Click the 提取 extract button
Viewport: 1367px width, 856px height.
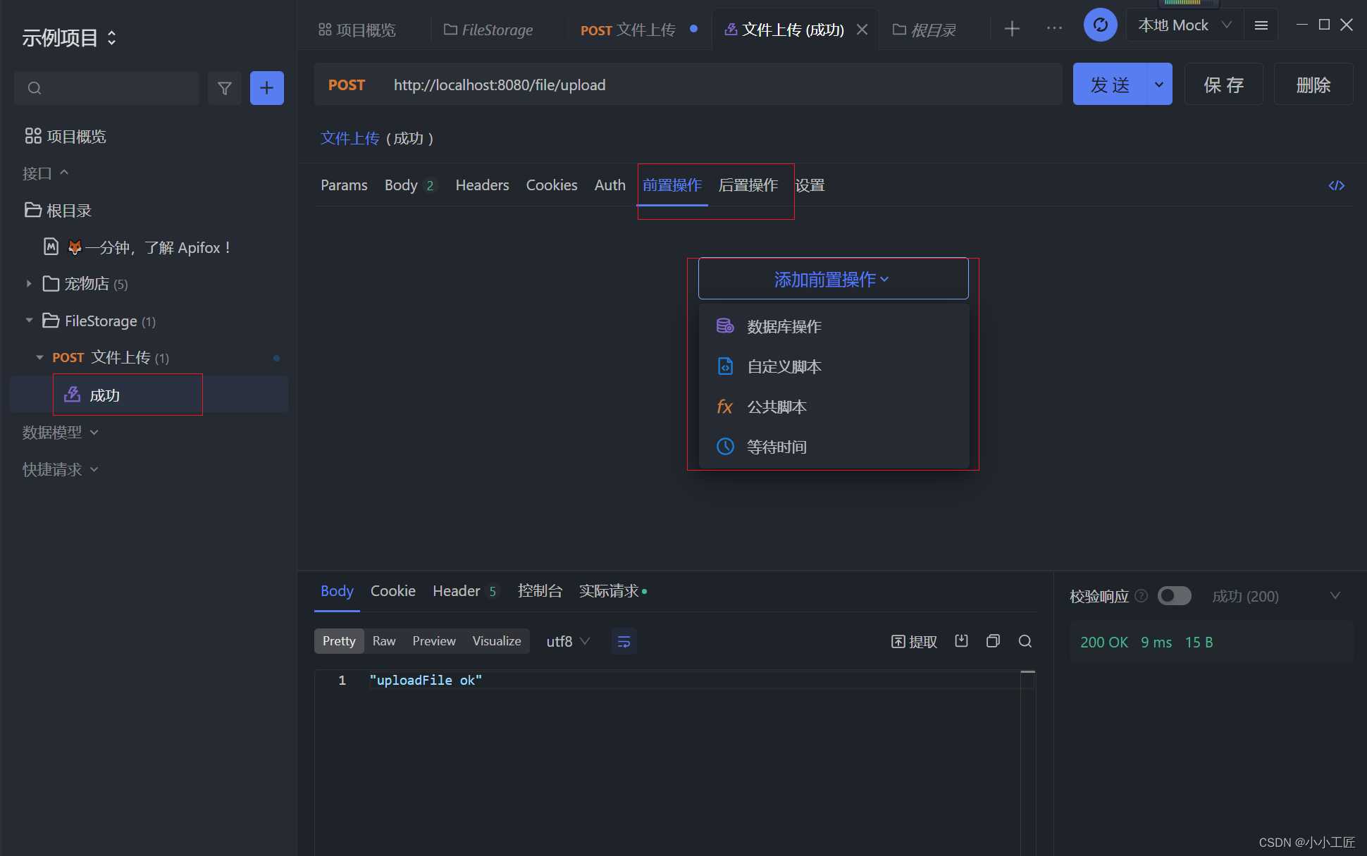point(914,641)
